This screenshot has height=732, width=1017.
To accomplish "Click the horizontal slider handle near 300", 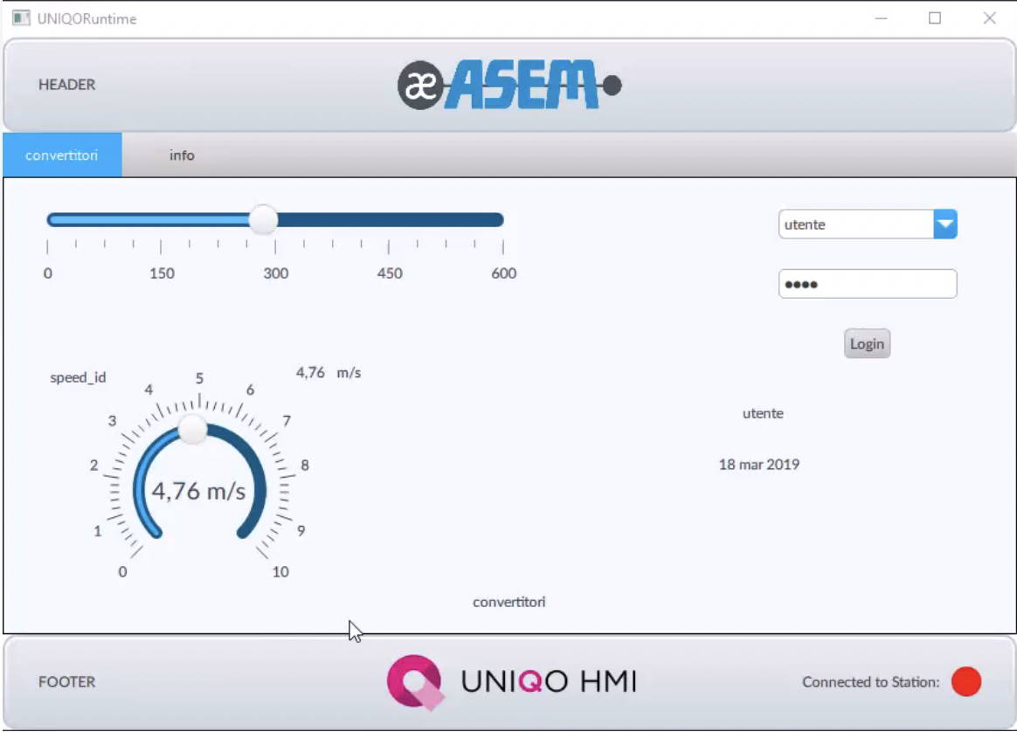I will click(x=262, y=220).
